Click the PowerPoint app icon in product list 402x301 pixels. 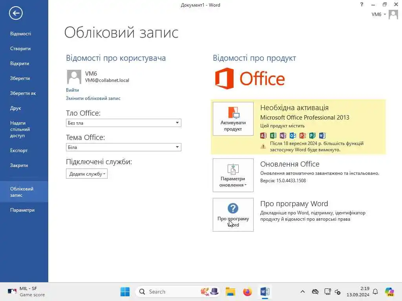pos(303,136)
